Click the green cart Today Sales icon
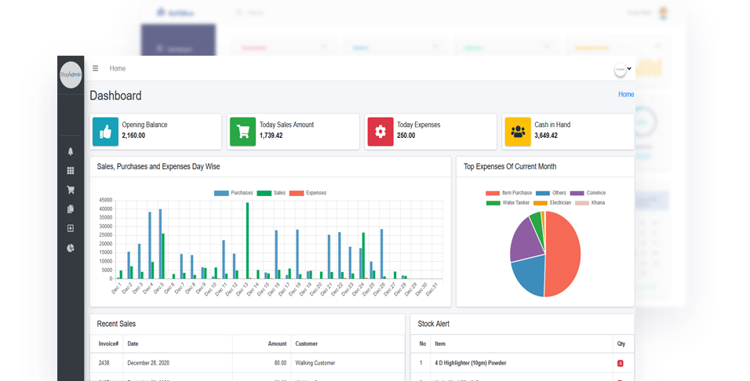This screenshot has width=750, height=381. pyautogui.click(x=242, y=131)
